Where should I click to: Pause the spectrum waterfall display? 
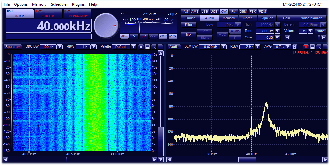(141, 47)
